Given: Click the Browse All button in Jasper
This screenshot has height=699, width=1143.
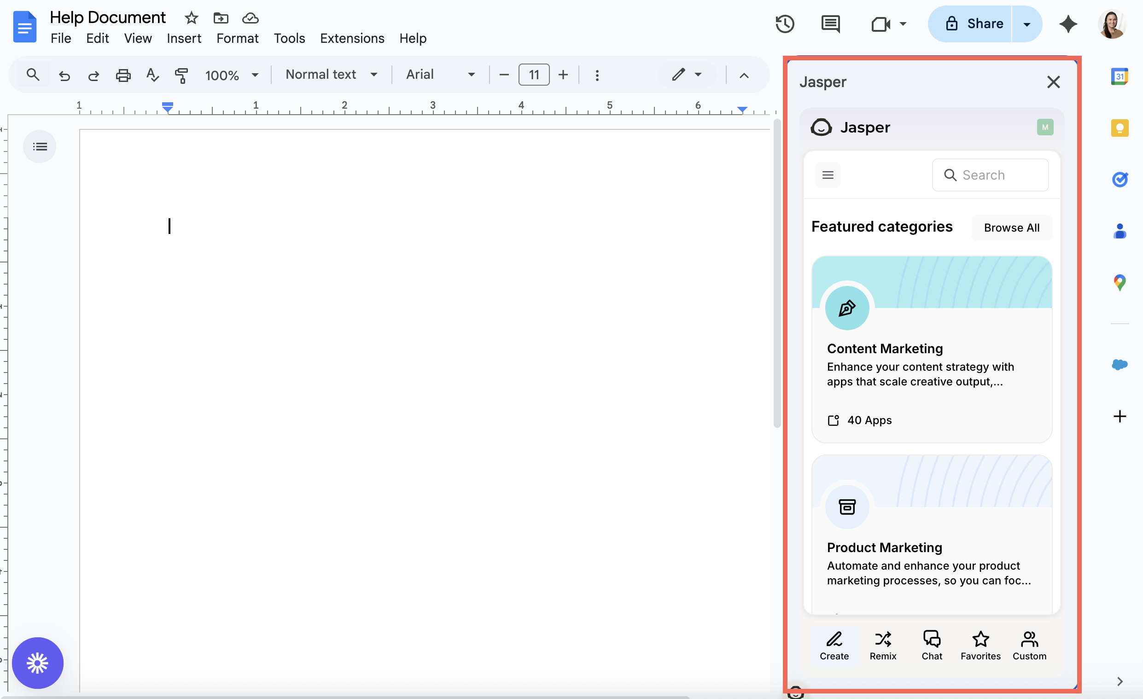Looking at the screenshot, I should (1012, 227).
